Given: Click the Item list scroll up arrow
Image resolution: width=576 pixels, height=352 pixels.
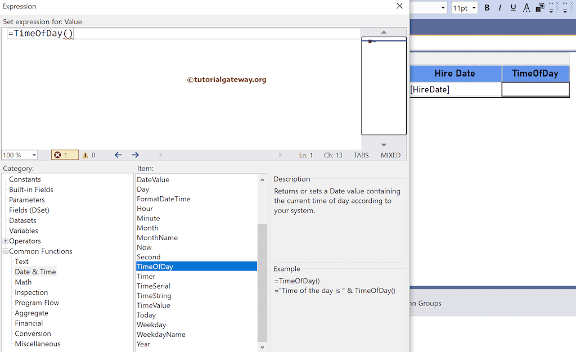Looking at the screenshot, I should pyautogui.click(x=262, y=179).
